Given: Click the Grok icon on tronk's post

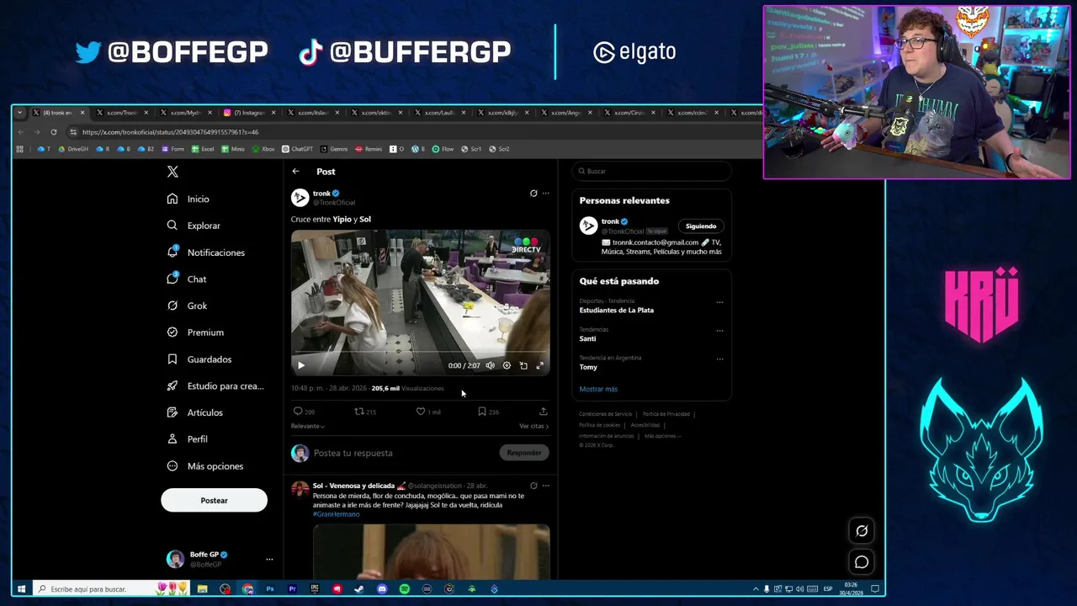Looking at the screenshot, I should (533, 194).
